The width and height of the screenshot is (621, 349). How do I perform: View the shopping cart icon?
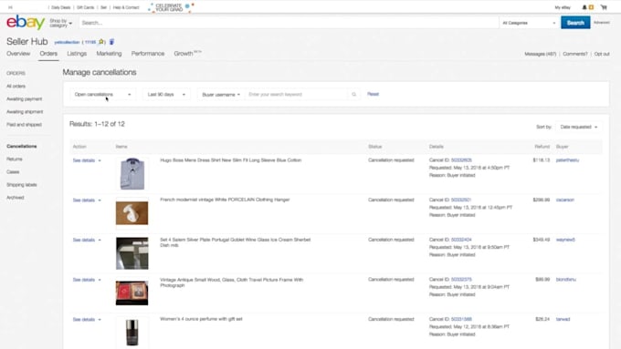click(x=604, y=7)
